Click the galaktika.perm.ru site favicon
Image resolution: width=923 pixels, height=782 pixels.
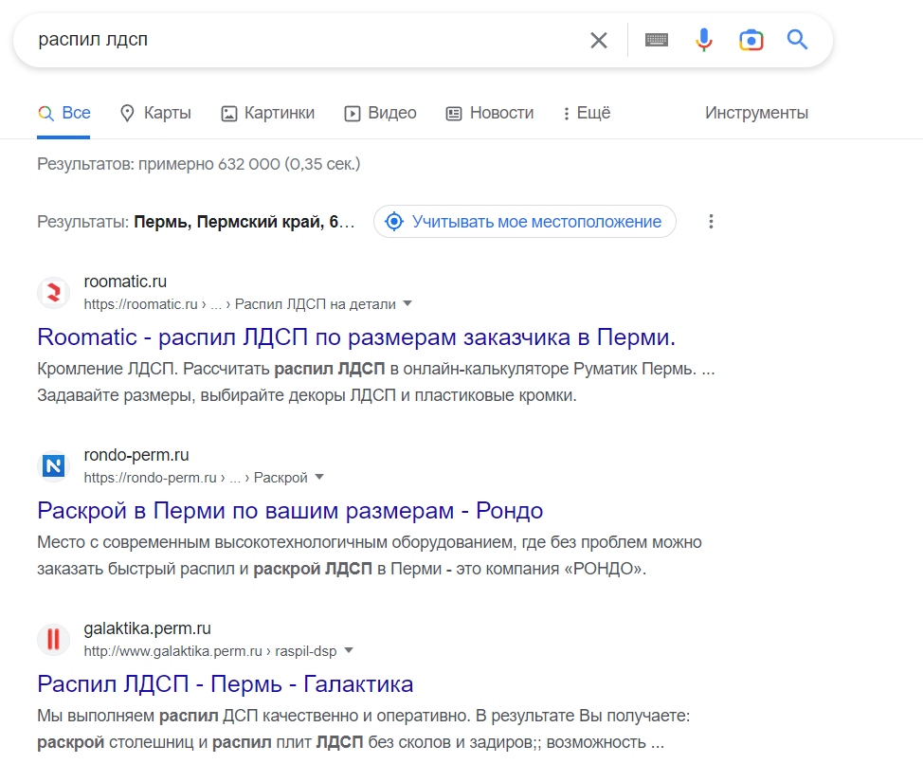54,639
